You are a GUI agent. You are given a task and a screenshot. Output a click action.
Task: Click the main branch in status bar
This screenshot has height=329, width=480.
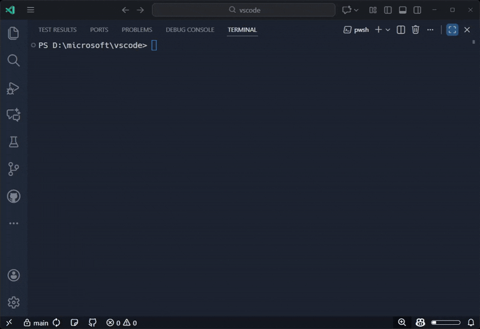point(36,323)
